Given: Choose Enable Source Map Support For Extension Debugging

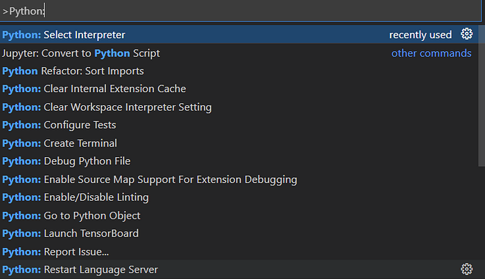Looking at the screenshot, I should click(x=150, y=179).
